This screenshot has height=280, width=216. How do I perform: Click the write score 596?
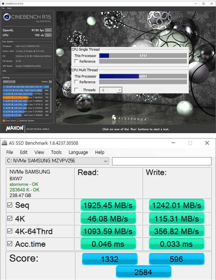tap(177, 259)
